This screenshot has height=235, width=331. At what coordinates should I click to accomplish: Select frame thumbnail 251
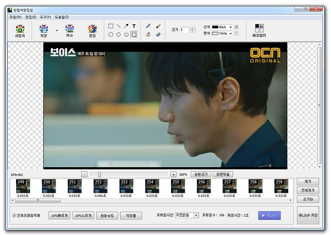[75, 186]
